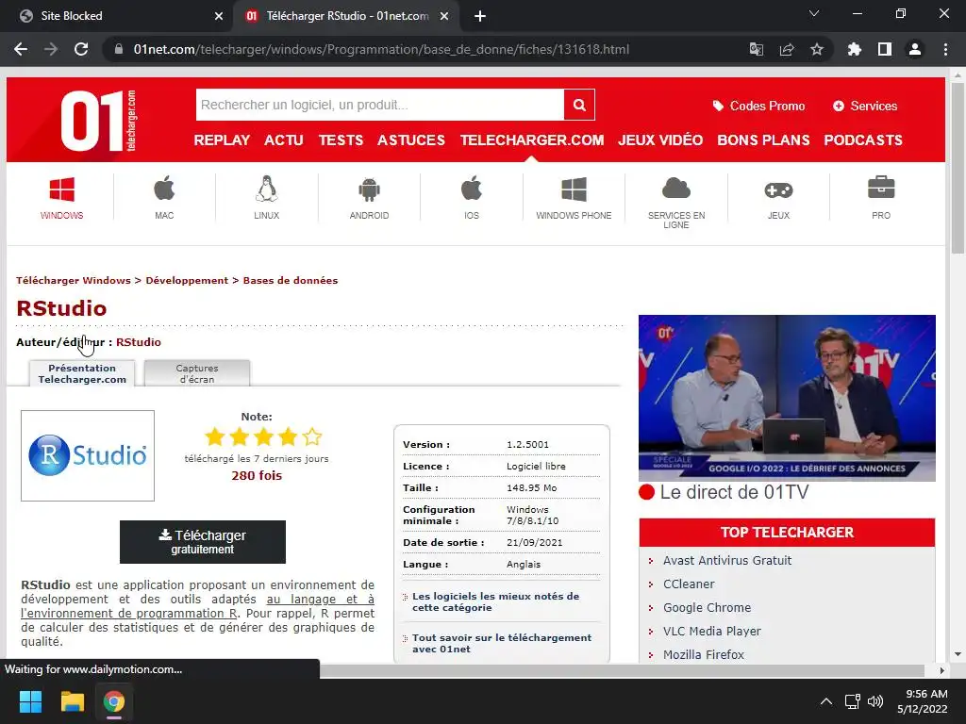
Task: Open the best-rated software in category link
Action: 496,602
